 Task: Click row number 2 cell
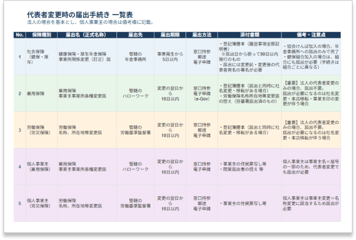pyautogui.click(x=20, y=93)
